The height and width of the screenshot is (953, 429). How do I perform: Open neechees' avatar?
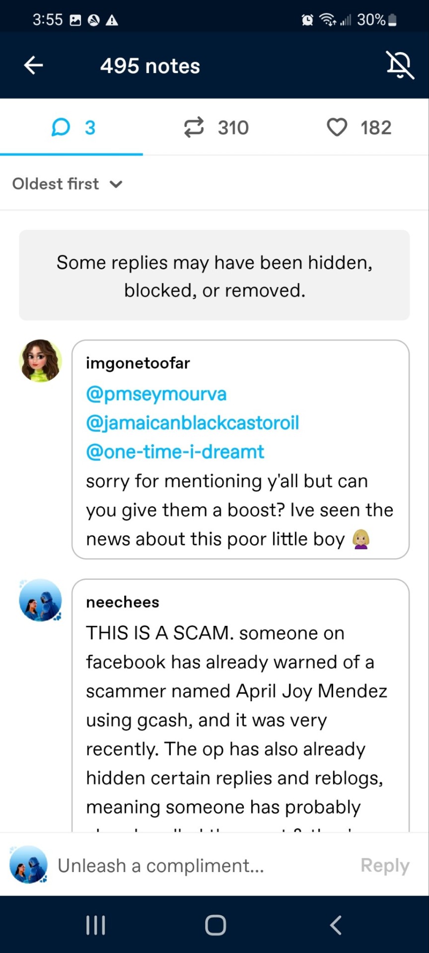click(x=41, y=600)
